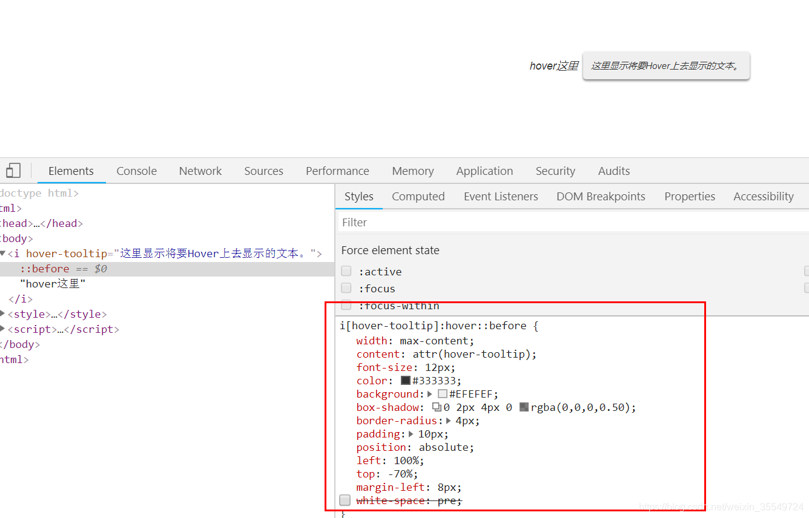Image resolution: width=809 pixels, height=518 pixels.
Task: Enable the :focus force state checkbox
Action: (346, 288)
